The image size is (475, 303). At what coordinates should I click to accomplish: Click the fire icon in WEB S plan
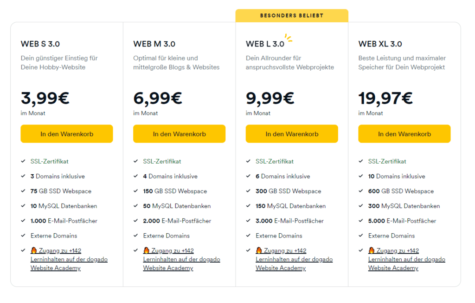click(33, 250)
